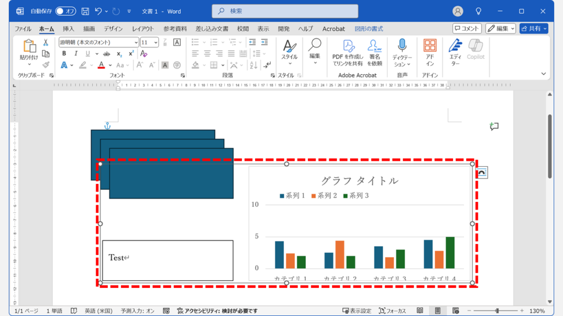This screenshot has height=316, width=563.
Task: Click PDFを作成してリンクを共有
Action: pos(347,52)
